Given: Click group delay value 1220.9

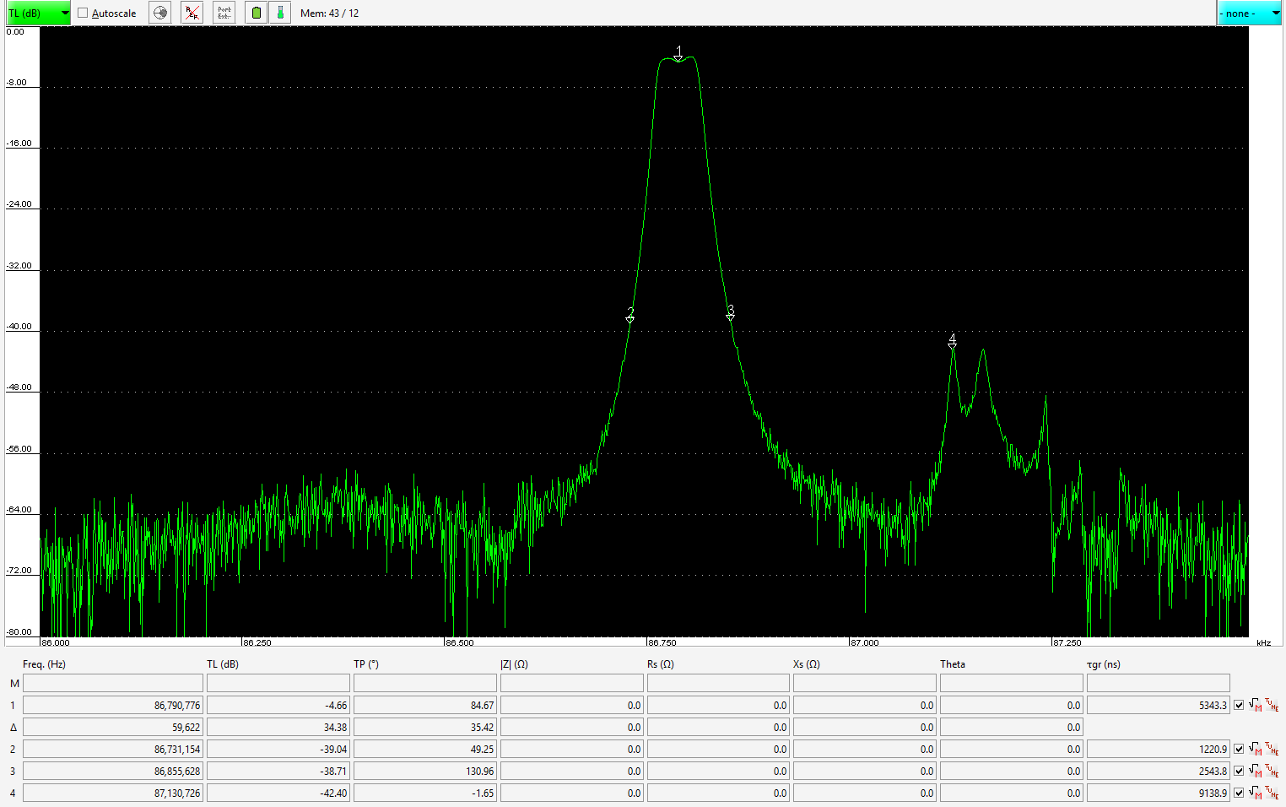Looking at the screenshot, I should click(x=1159, y=749).
